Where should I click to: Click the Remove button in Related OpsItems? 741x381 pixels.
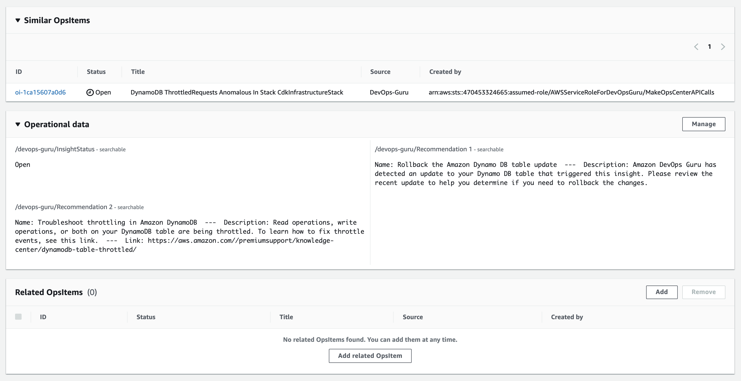click(x=704, y=292)
